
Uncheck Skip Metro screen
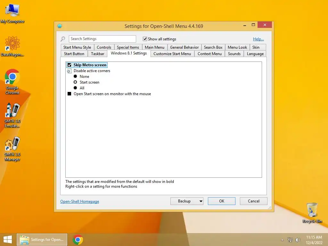(70, 65)
